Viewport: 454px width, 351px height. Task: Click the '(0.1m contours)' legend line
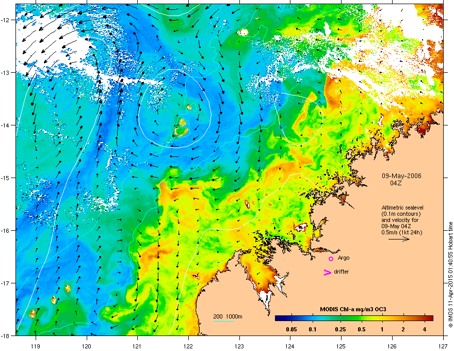tap(401, 214)
